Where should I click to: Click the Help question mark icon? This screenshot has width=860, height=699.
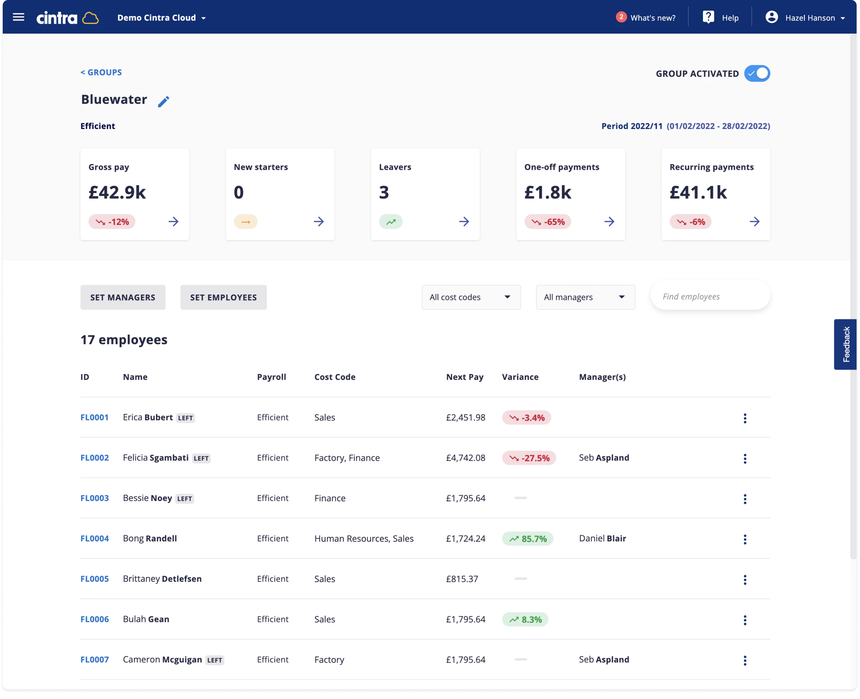coord(708,17)
